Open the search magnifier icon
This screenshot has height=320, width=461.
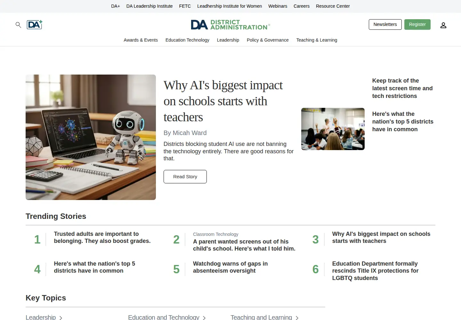tap(18, 25)
